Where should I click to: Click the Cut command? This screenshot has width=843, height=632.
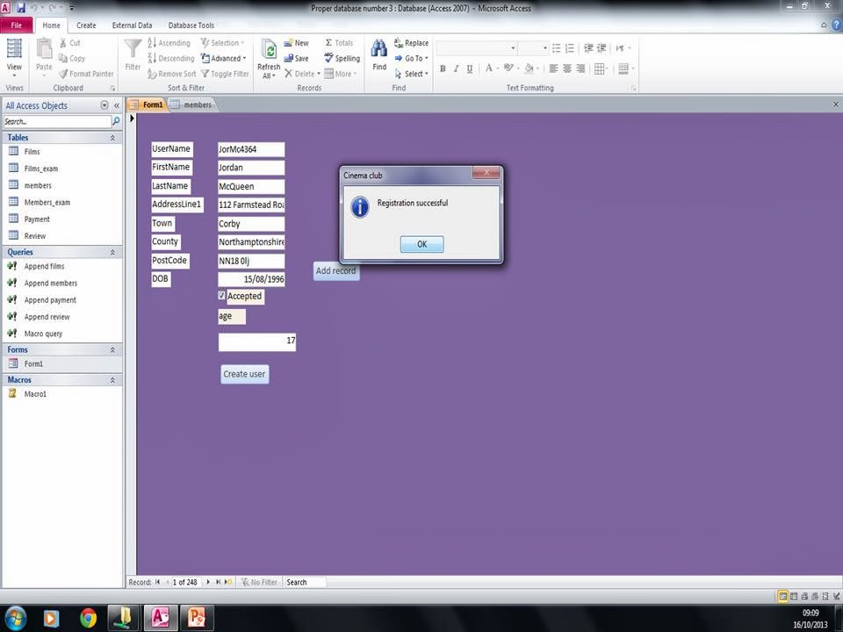click(70, 43)
